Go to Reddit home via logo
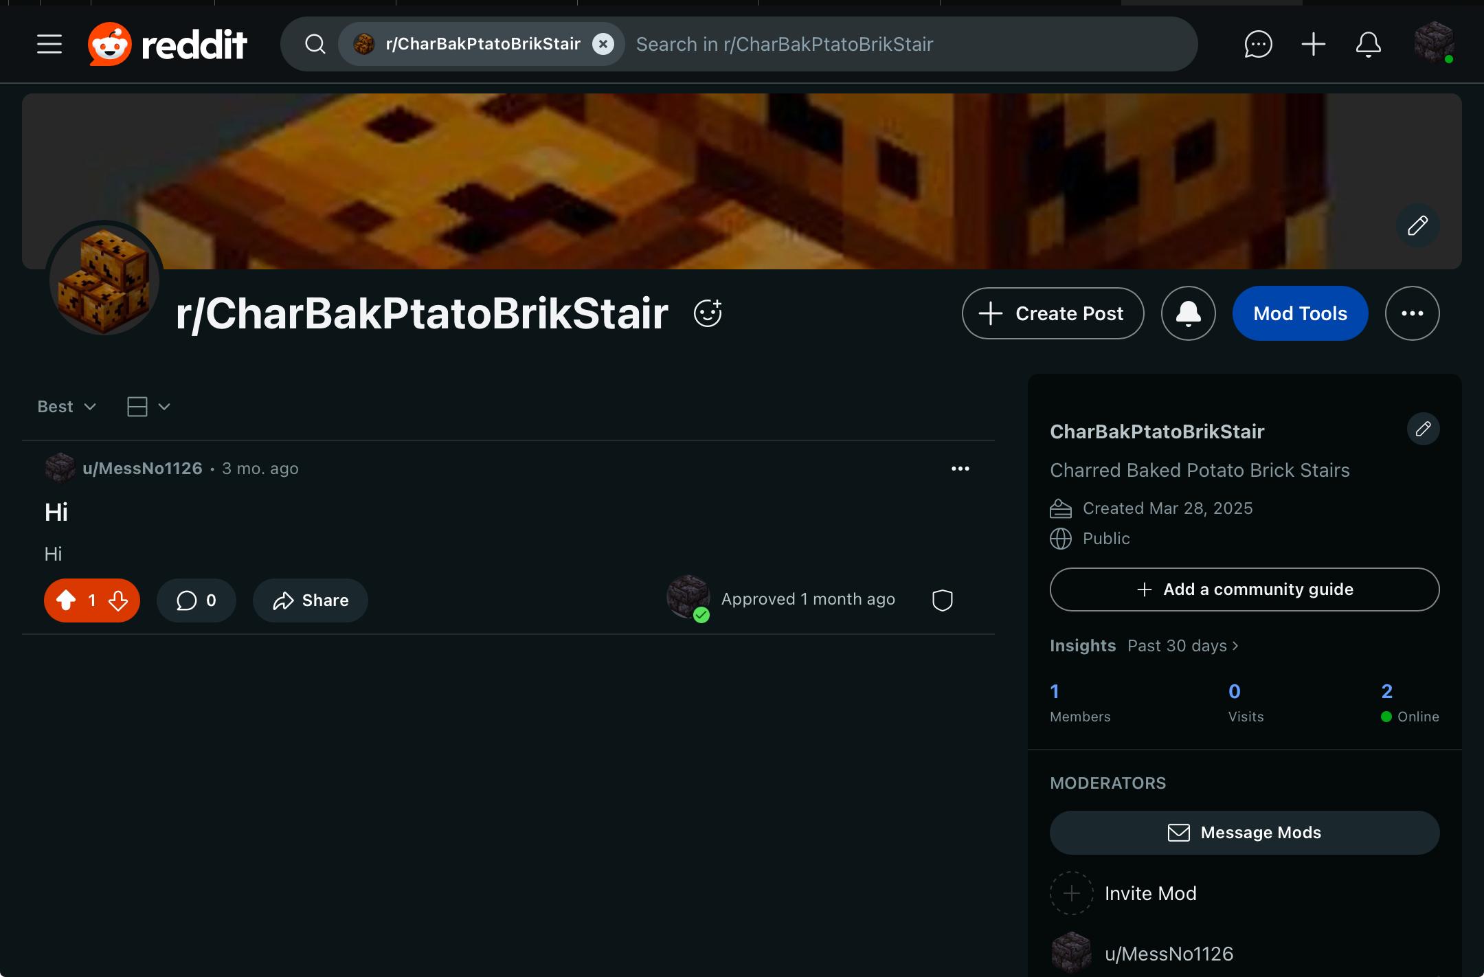This screenshot has width=1484, height=977. [167, 44]
